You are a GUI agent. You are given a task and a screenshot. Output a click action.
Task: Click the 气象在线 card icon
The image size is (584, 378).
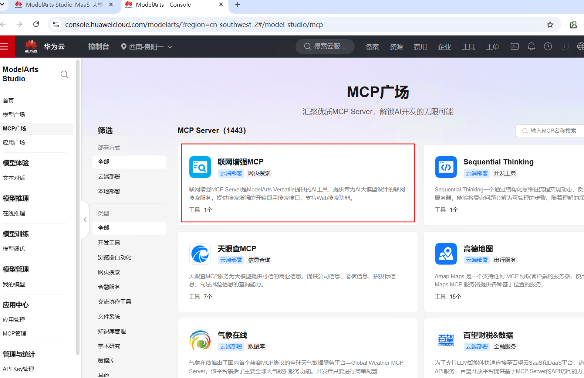coord(200,340)
